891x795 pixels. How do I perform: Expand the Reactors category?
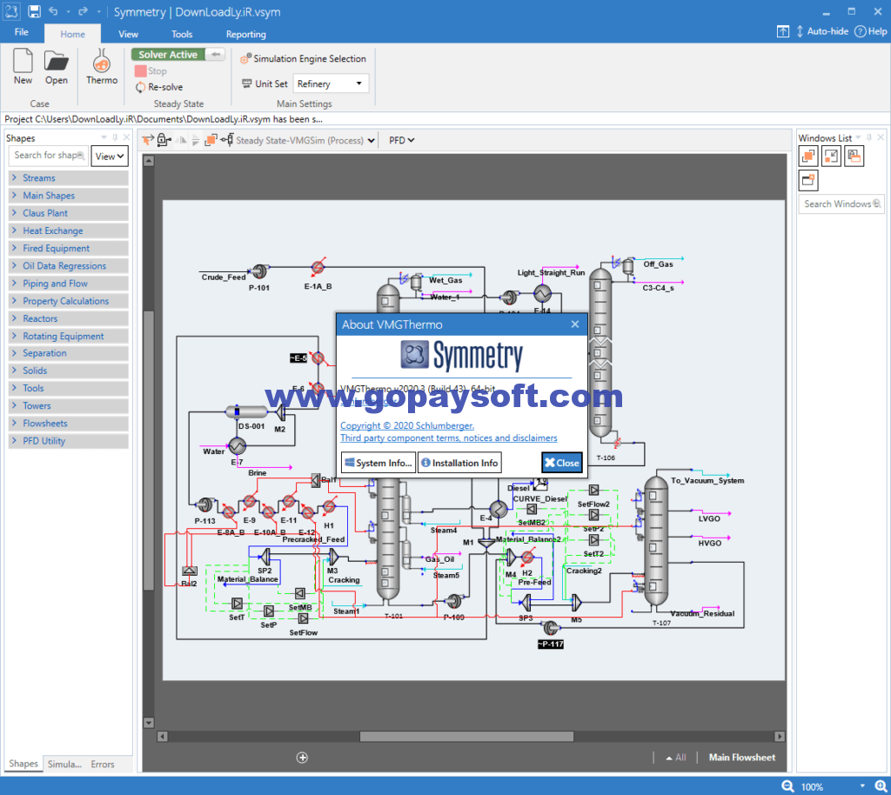(x=68, y=318)
